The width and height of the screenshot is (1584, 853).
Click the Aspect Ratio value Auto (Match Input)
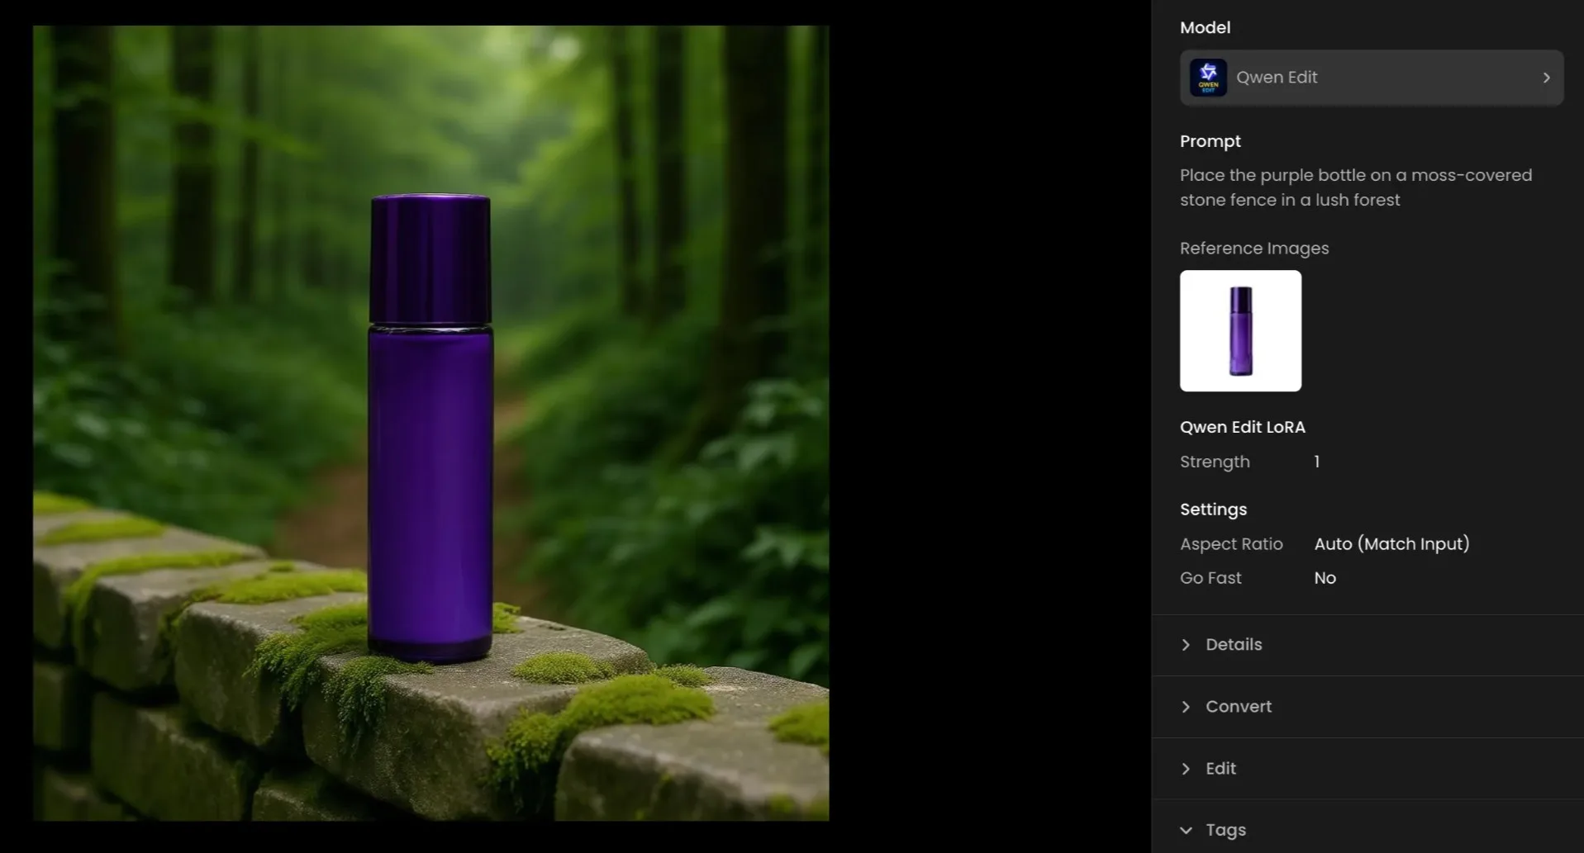(1391, 543)
